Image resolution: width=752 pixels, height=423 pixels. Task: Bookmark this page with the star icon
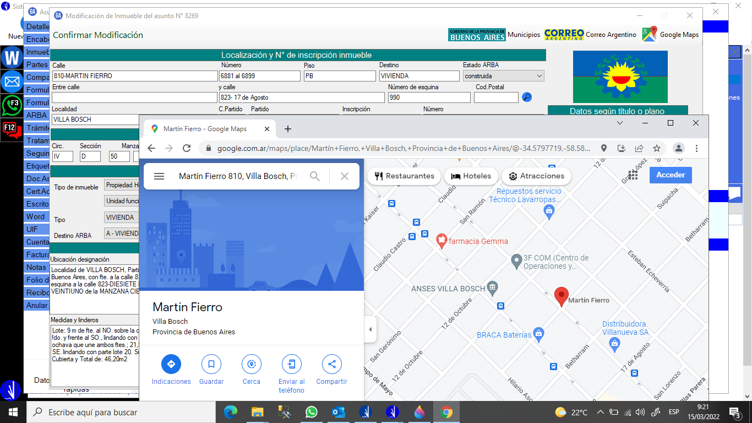coord(657,148)
